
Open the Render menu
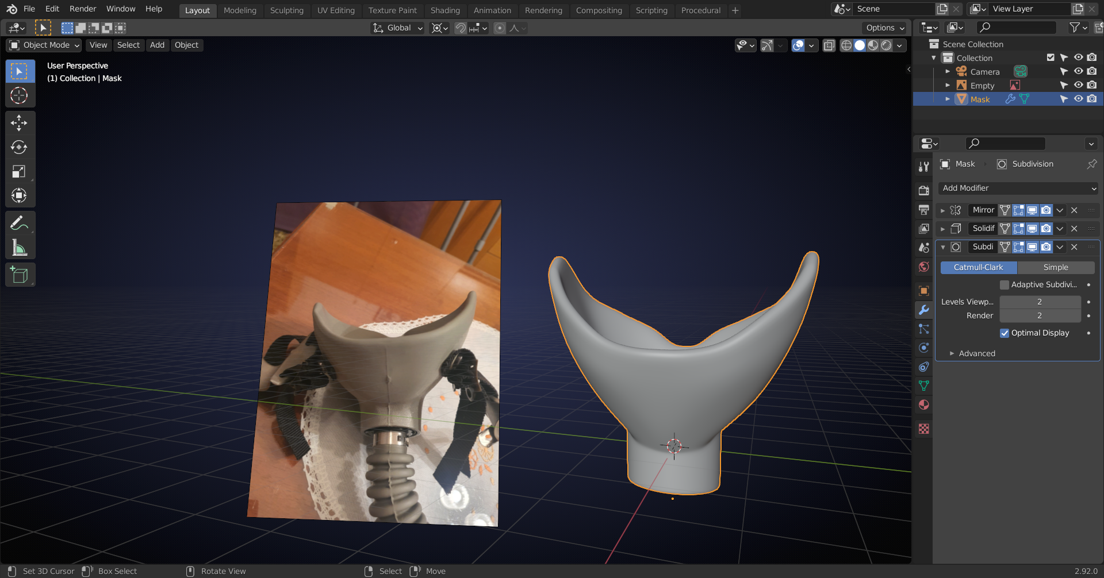tap(83, 9)
